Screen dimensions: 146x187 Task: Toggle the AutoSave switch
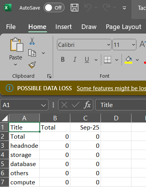coord(54,8)
